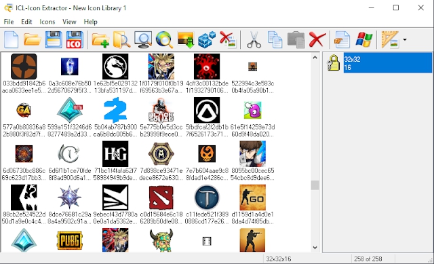Select the Counter-Strike soldier silhouette icon
Screen dimensions: 434x264
(252, 240)
